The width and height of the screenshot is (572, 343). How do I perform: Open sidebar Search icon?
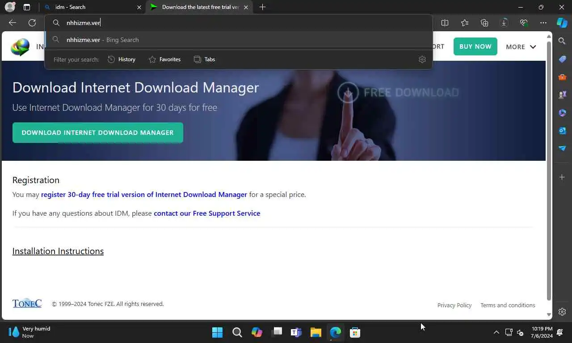coord(562,41)
